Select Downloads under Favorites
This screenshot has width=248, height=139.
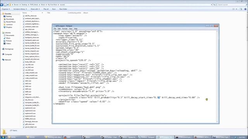click(x=10, y=19)
